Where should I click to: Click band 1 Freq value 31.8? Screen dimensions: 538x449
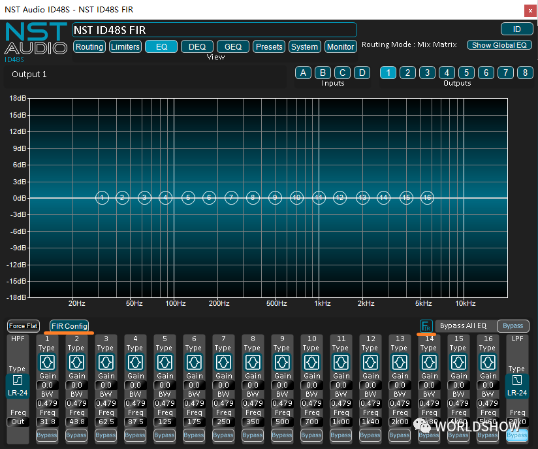47,422
